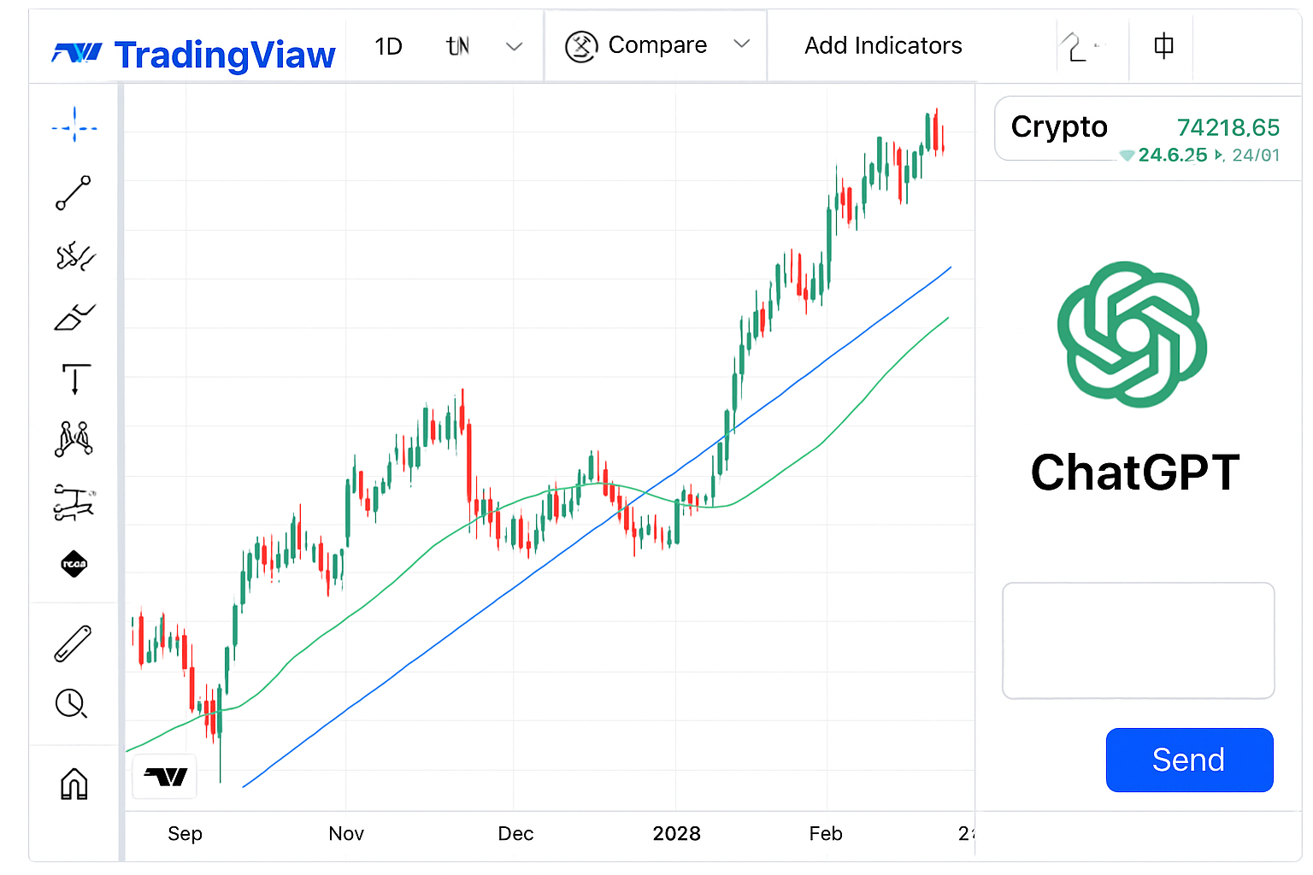Viewport: 1313px width, 875px height.
Task: Open the forecasting prediction tool
Action: point(74,502)
